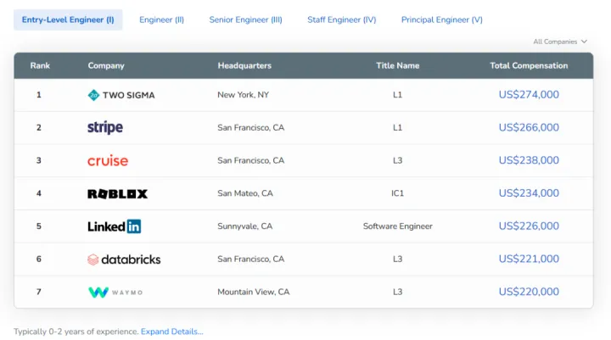The width and height of the screenshot is (611, 340).
Task: Click the Cruise company logo
Action: pos(108,160)
